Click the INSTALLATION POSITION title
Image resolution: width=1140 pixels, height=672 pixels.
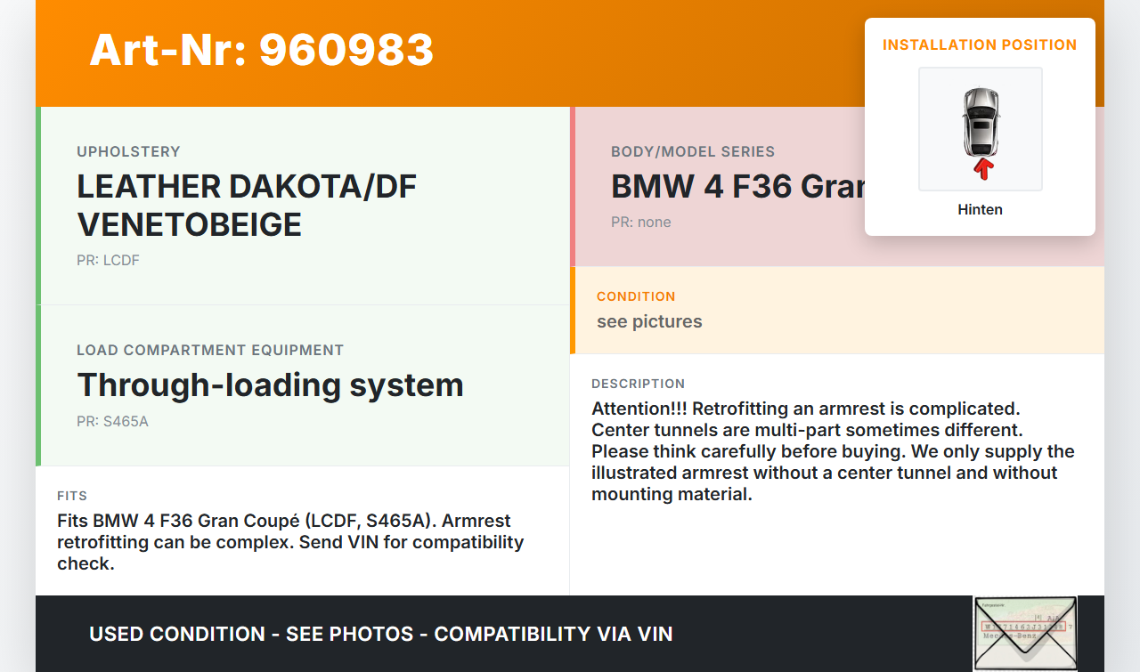click(x=980, y=45)
